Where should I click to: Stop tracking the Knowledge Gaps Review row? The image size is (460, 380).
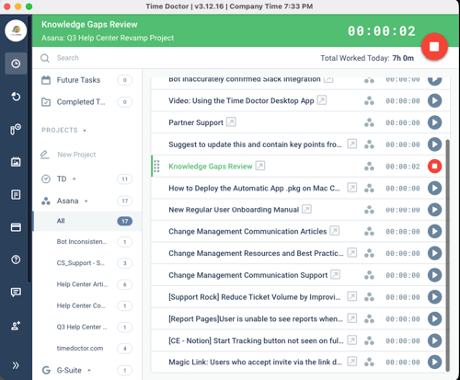click(434, 167)
